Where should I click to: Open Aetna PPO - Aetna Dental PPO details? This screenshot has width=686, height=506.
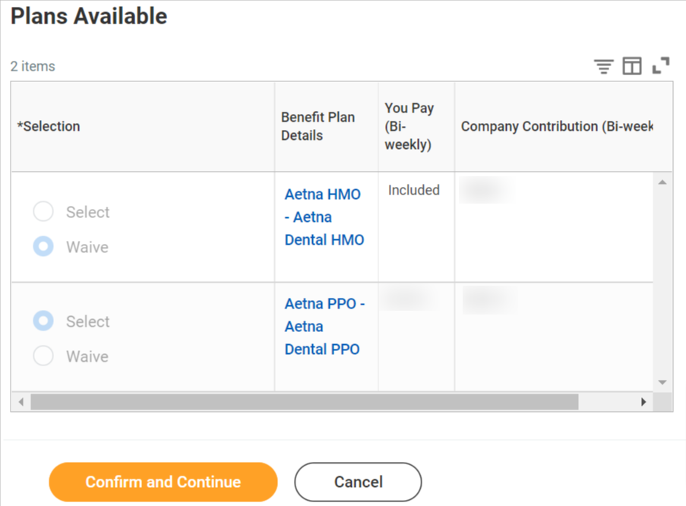[x=324, y=327]
